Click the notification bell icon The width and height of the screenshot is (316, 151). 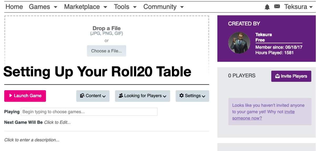coord(267,7)
